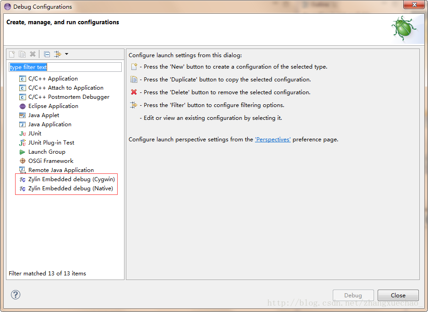Choose Remote Java Application entry

point(61,170)
